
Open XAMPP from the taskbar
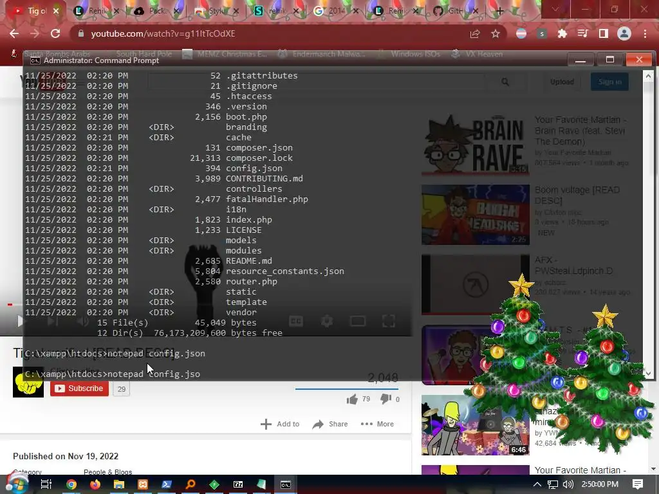pos(143,484)
